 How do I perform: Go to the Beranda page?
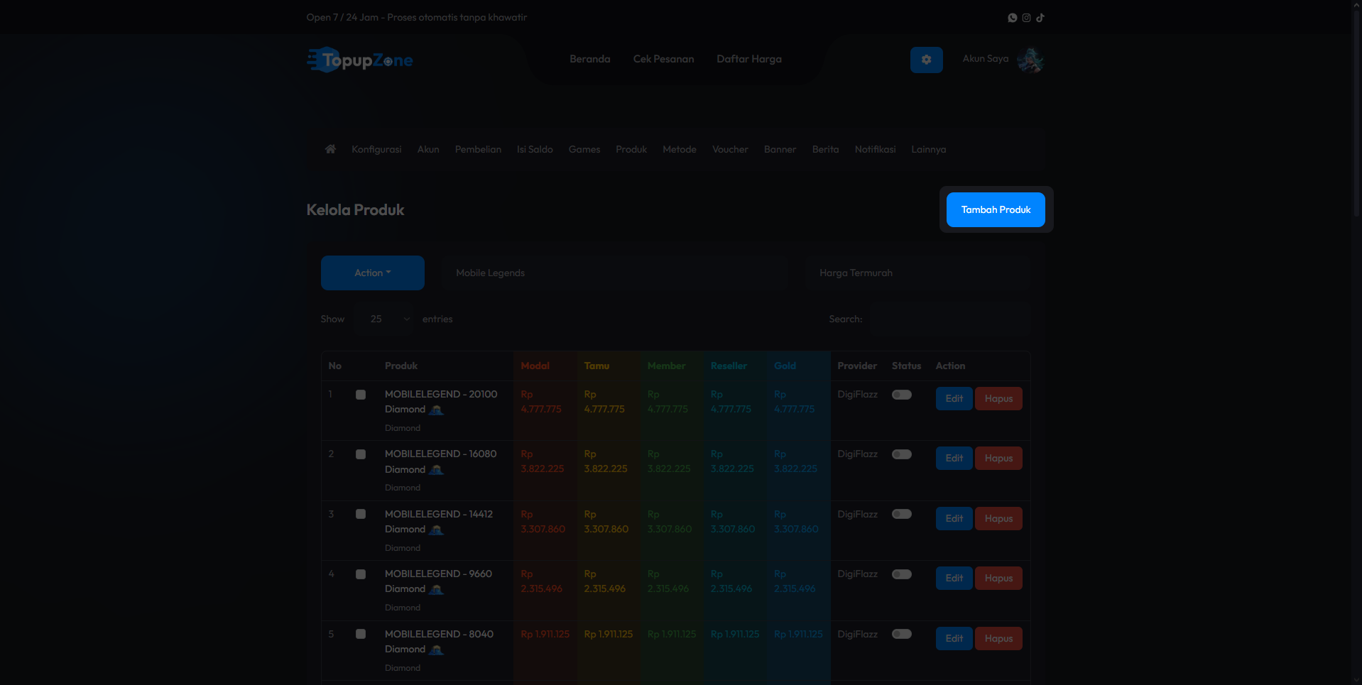point(590,59)
